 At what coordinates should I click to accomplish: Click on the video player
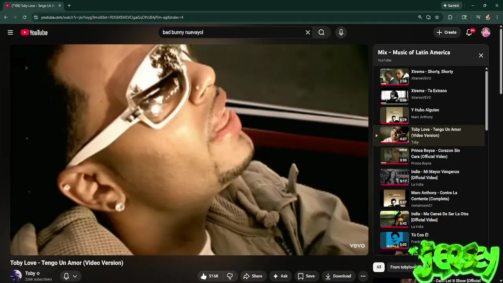pyautogui.click(x=189, y=149)
